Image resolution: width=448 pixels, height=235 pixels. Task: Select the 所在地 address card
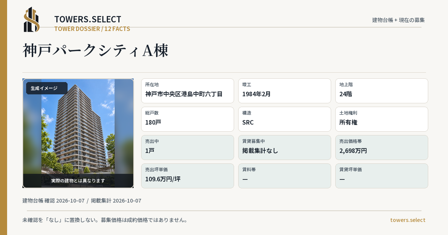click(x=187, y=91)
